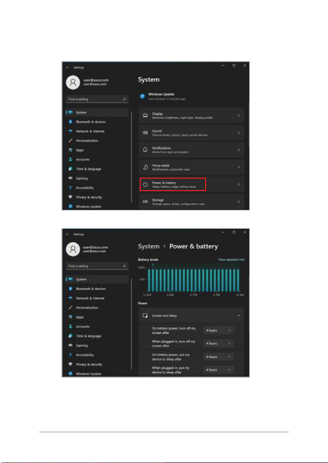
Task: Click Accounts person icon in top window sidebar
Action: (70, 159)
